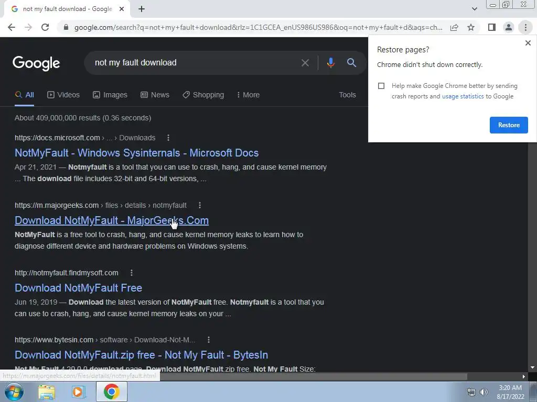
Task: Expand the More search categories menu
Action: (248, 95)
